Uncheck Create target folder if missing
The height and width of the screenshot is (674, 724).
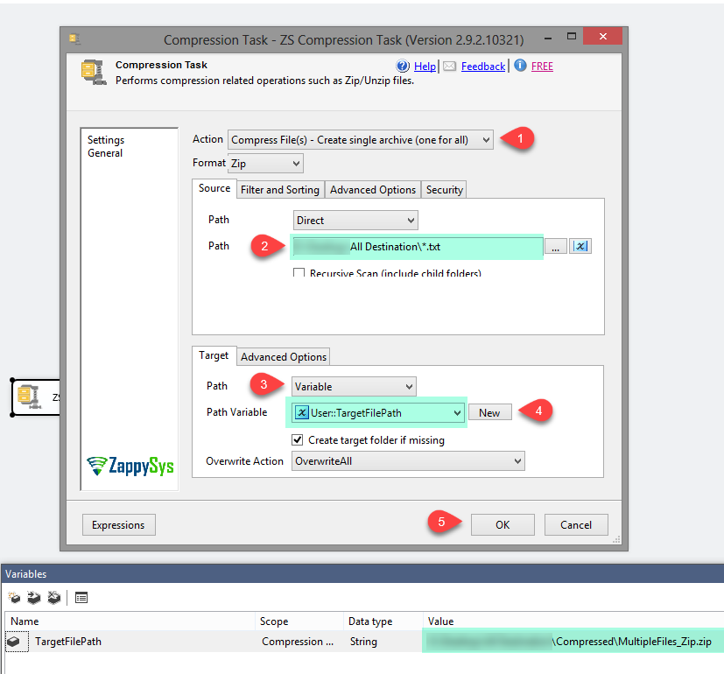[298, 439]
